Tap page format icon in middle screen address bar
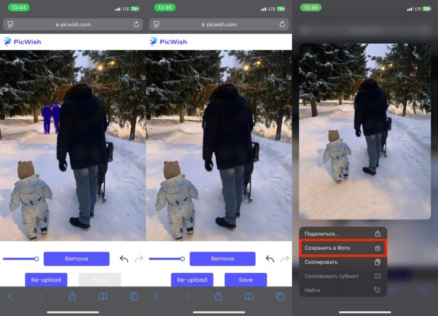The width and height of the screenshot is (438, 316). click(156, 24)
